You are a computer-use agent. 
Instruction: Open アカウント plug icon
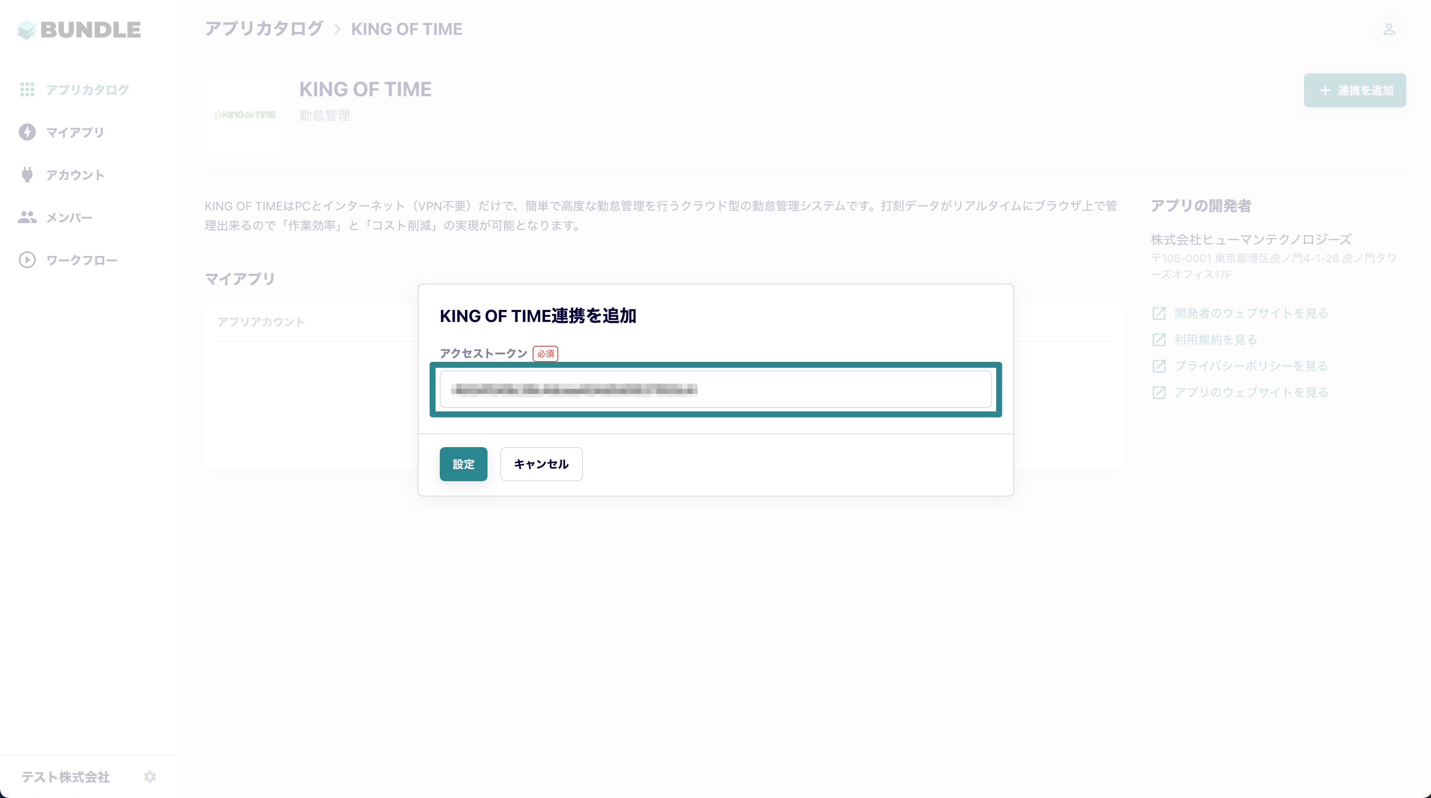pyautogui.click(x=27, y=175)
